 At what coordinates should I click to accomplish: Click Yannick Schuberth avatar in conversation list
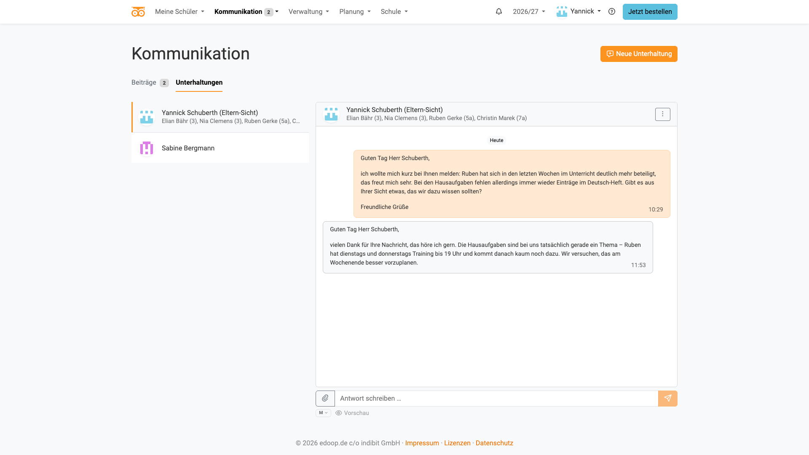[147, 117]
